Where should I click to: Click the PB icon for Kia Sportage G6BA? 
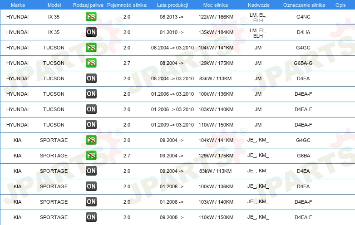(x=91, y=155)
